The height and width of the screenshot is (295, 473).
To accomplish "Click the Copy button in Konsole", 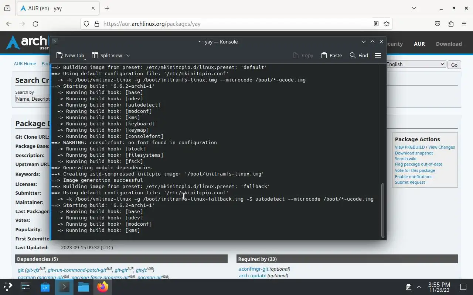I will (x=303, y=55).
